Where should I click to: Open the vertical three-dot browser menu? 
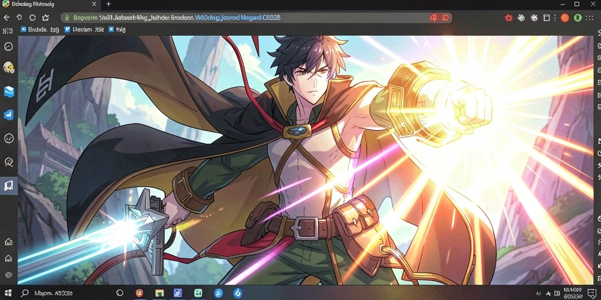click(555, 18)
